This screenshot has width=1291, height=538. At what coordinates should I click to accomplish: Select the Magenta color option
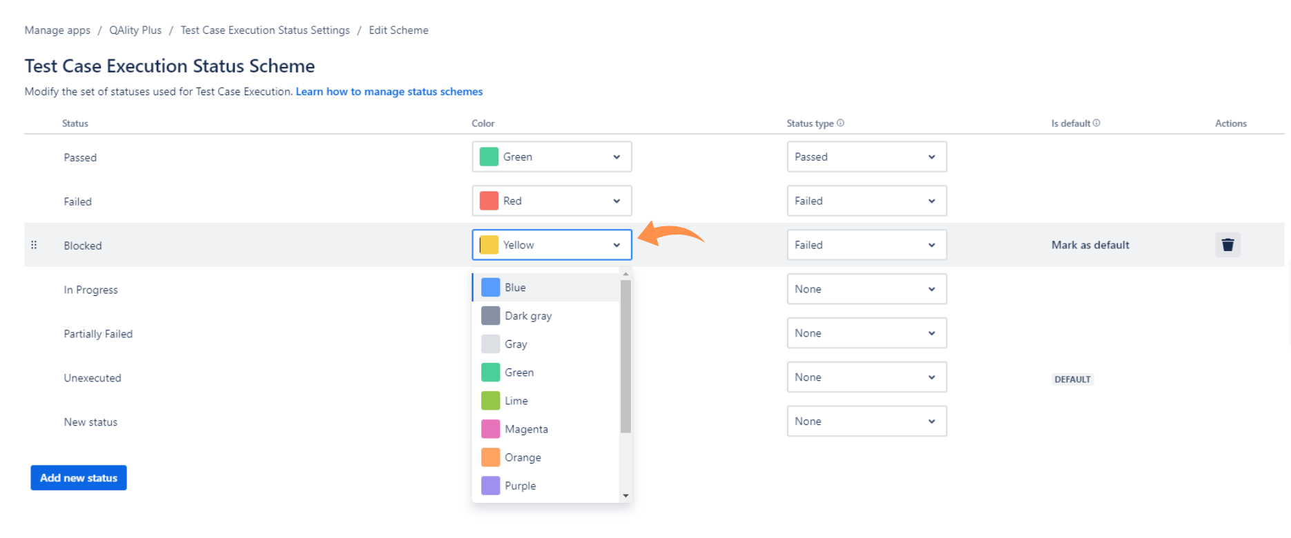pyautogui.click(x=545, y=429)
